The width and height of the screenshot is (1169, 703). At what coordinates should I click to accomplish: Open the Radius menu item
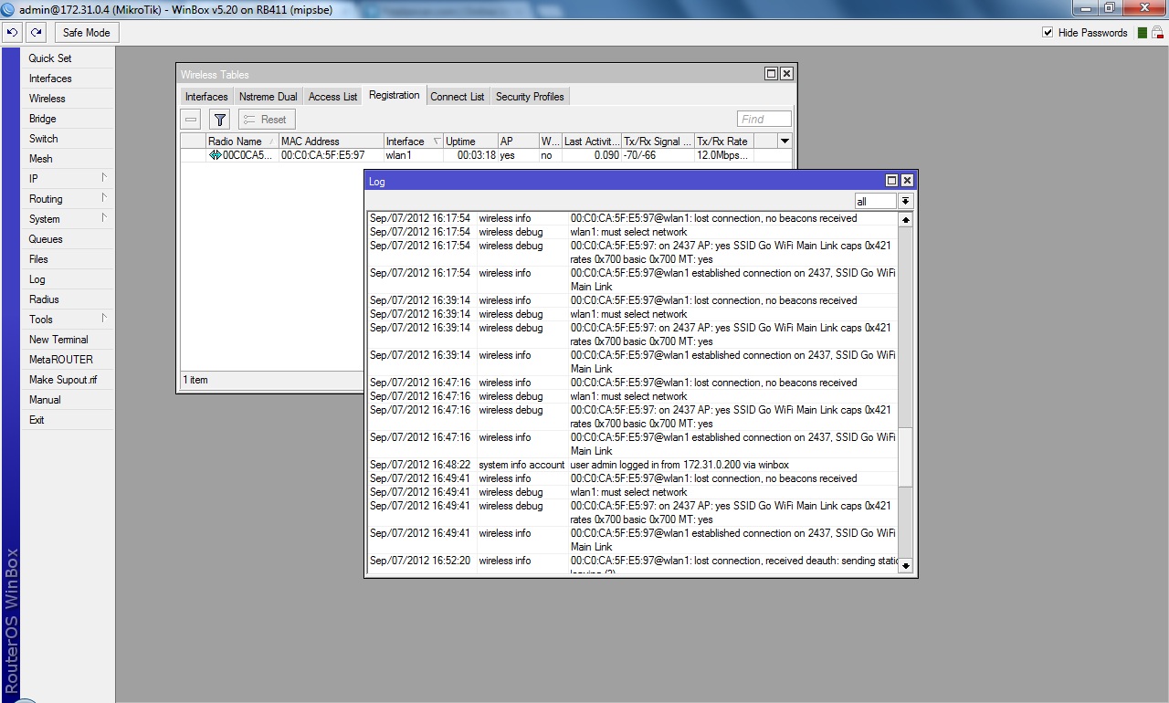point(68,299)
